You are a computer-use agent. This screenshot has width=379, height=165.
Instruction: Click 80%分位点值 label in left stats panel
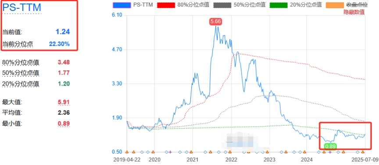pyautogui.click(x=21, y=62)
